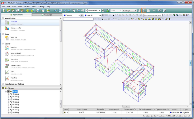Launch the SunCast solar shading application

click(x=13, y=38)
